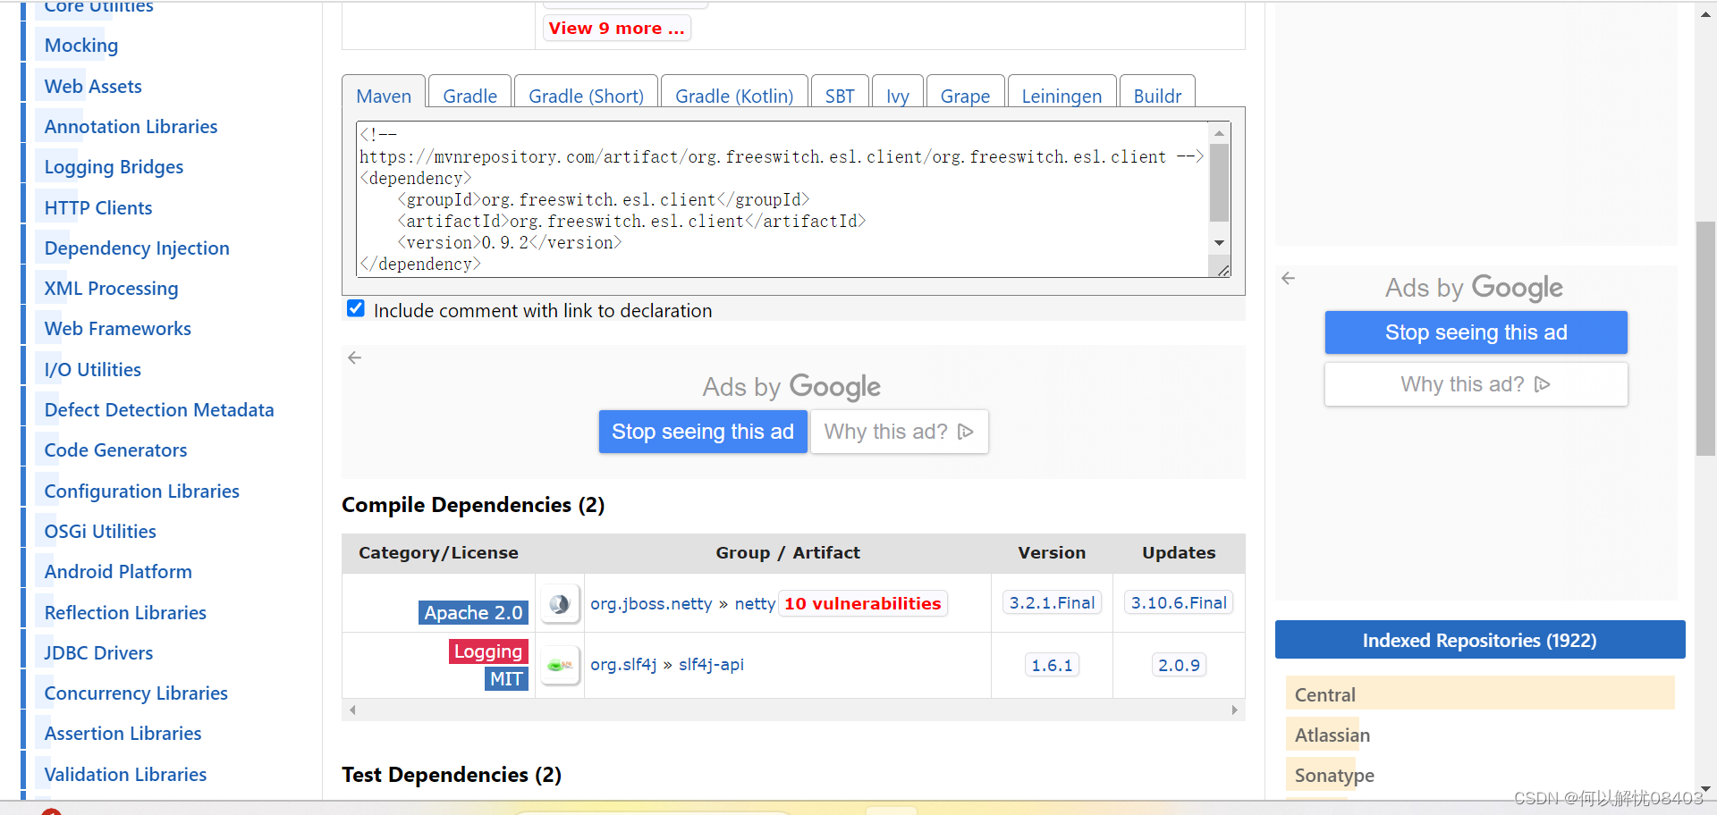Open Validation Libraries category
The width and height of the screenshot is (1717, 815).
click(125, 775)
